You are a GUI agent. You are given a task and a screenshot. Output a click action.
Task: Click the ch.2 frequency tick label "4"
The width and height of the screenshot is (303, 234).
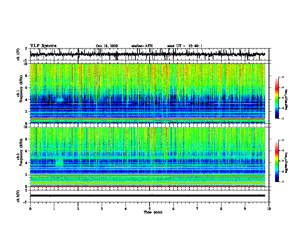click(27, 163)
